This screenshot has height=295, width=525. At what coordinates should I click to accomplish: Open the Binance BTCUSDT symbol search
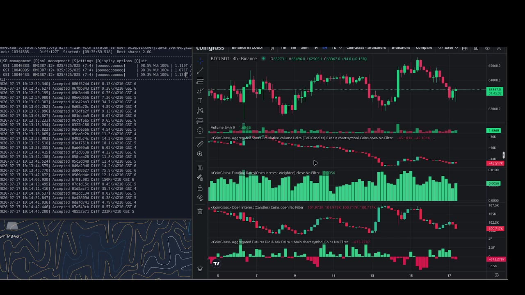[x=247, y=48]
